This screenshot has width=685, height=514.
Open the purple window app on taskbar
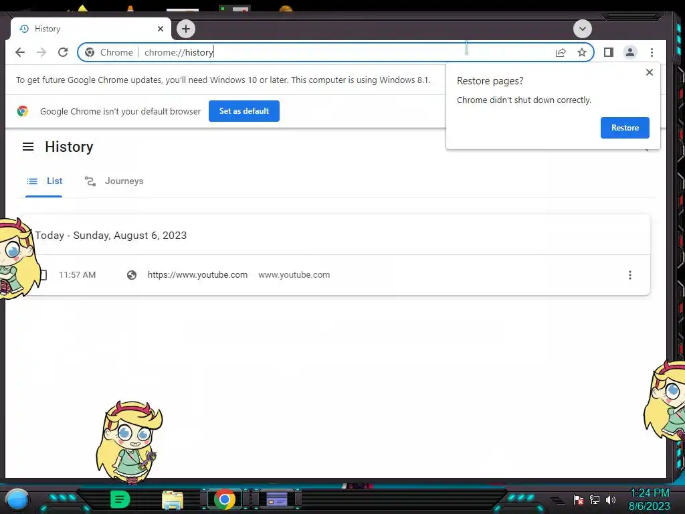coord(277,499)
